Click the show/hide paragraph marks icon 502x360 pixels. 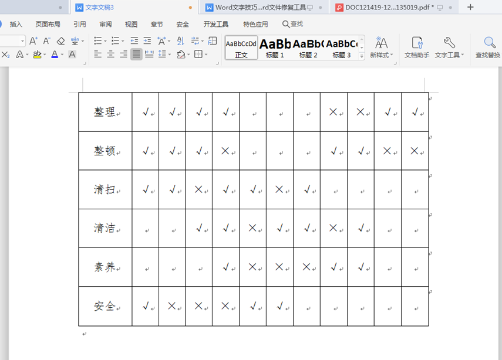(195, 41)
